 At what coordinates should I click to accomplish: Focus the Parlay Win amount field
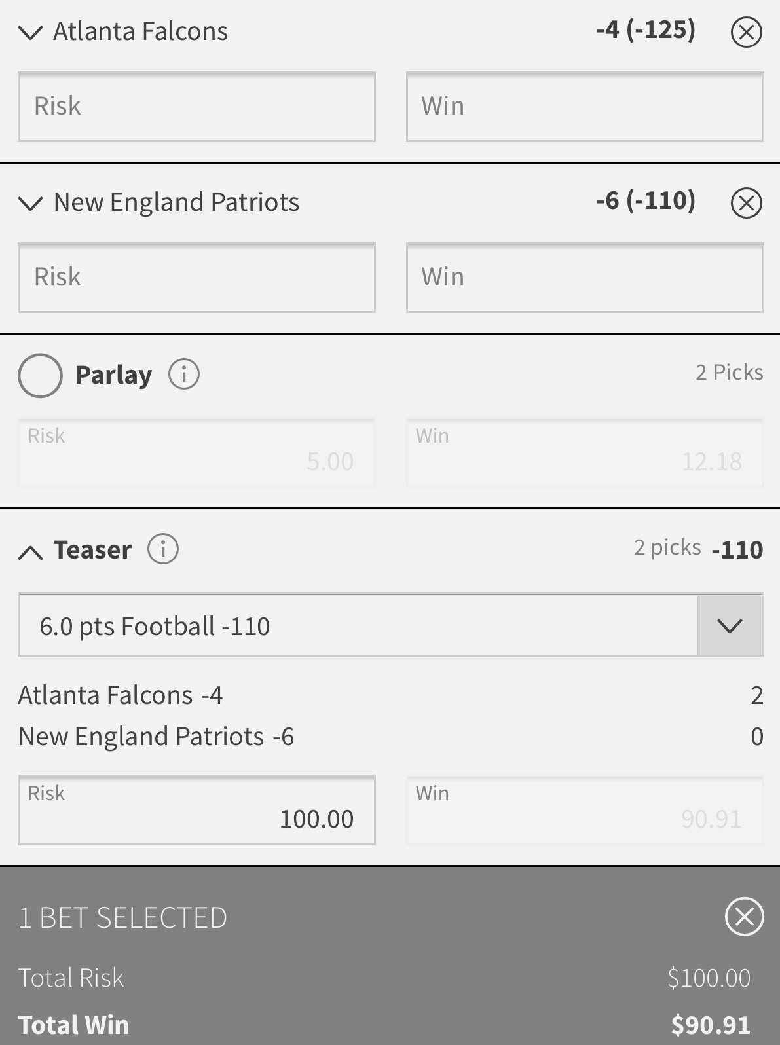click(x=584, y=452)
